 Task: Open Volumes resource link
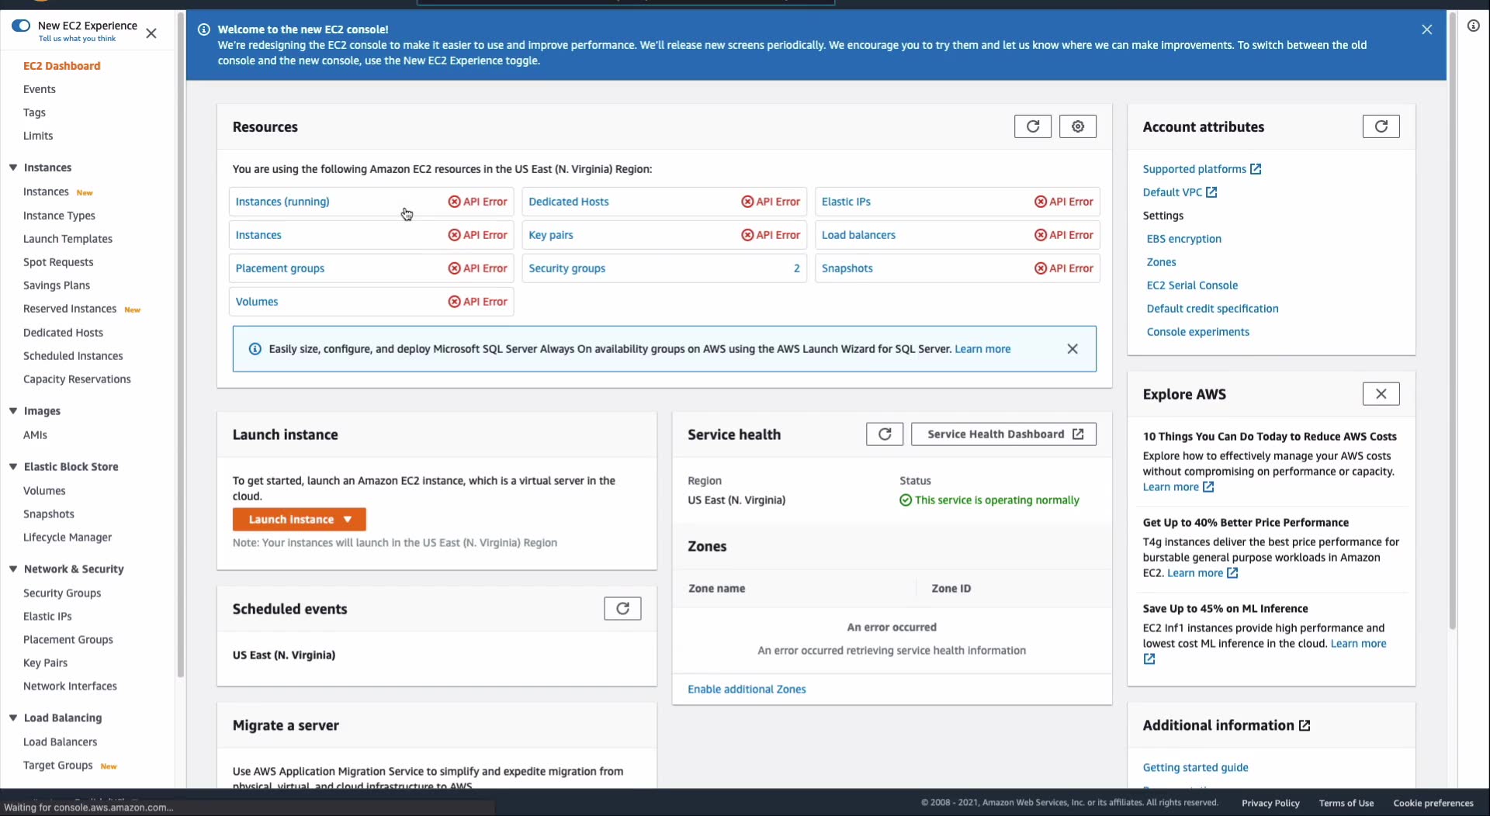(257, 302)
